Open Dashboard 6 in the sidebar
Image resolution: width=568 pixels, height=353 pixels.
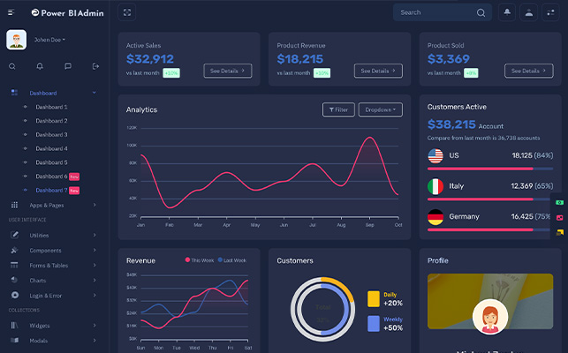[x=51, y=176]
